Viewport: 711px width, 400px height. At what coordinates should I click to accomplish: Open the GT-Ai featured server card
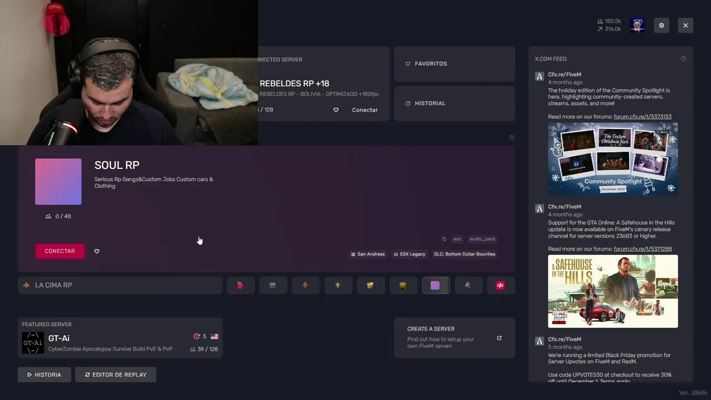(x=120, y=338)
